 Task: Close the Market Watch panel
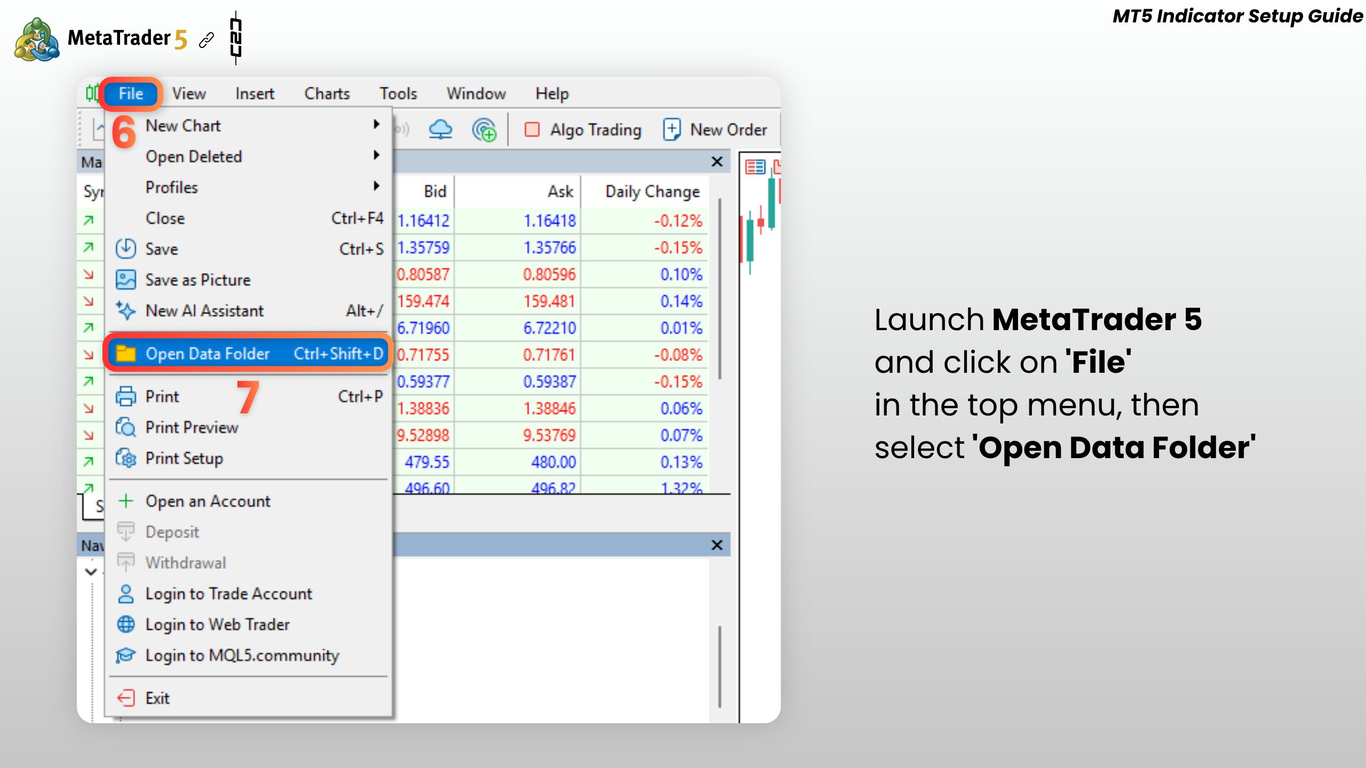[x=717, y=162]
